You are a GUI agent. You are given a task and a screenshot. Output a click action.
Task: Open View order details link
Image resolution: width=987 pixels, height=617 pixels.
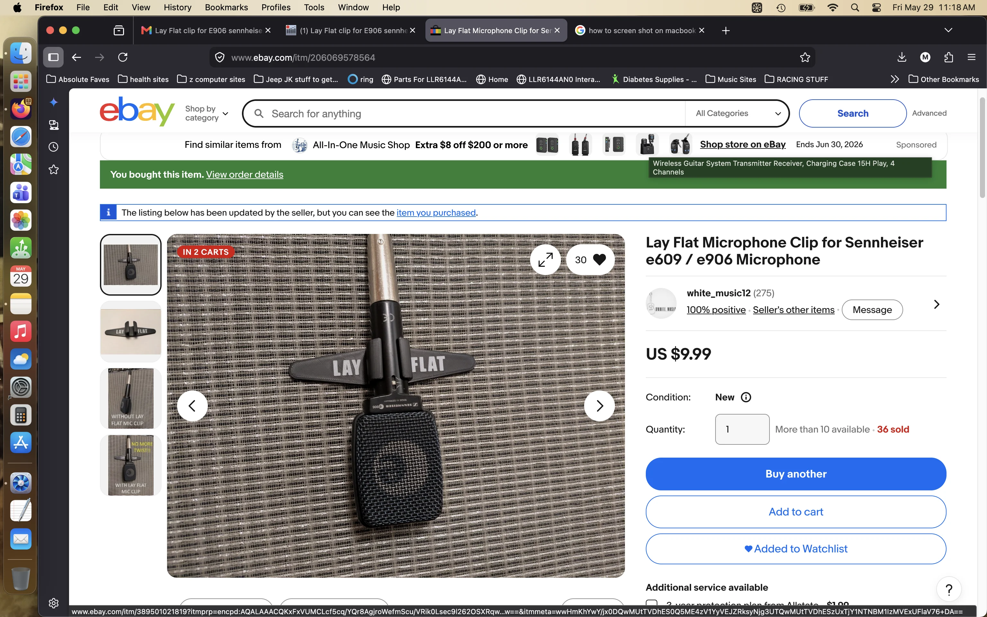244,174
